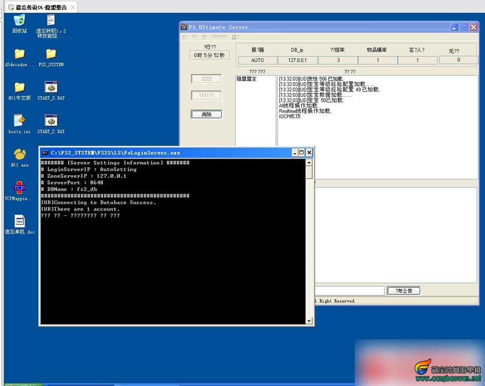This screenshot has height=386, width=485.
Task: Click the field showing 2222
Action: 206,79
